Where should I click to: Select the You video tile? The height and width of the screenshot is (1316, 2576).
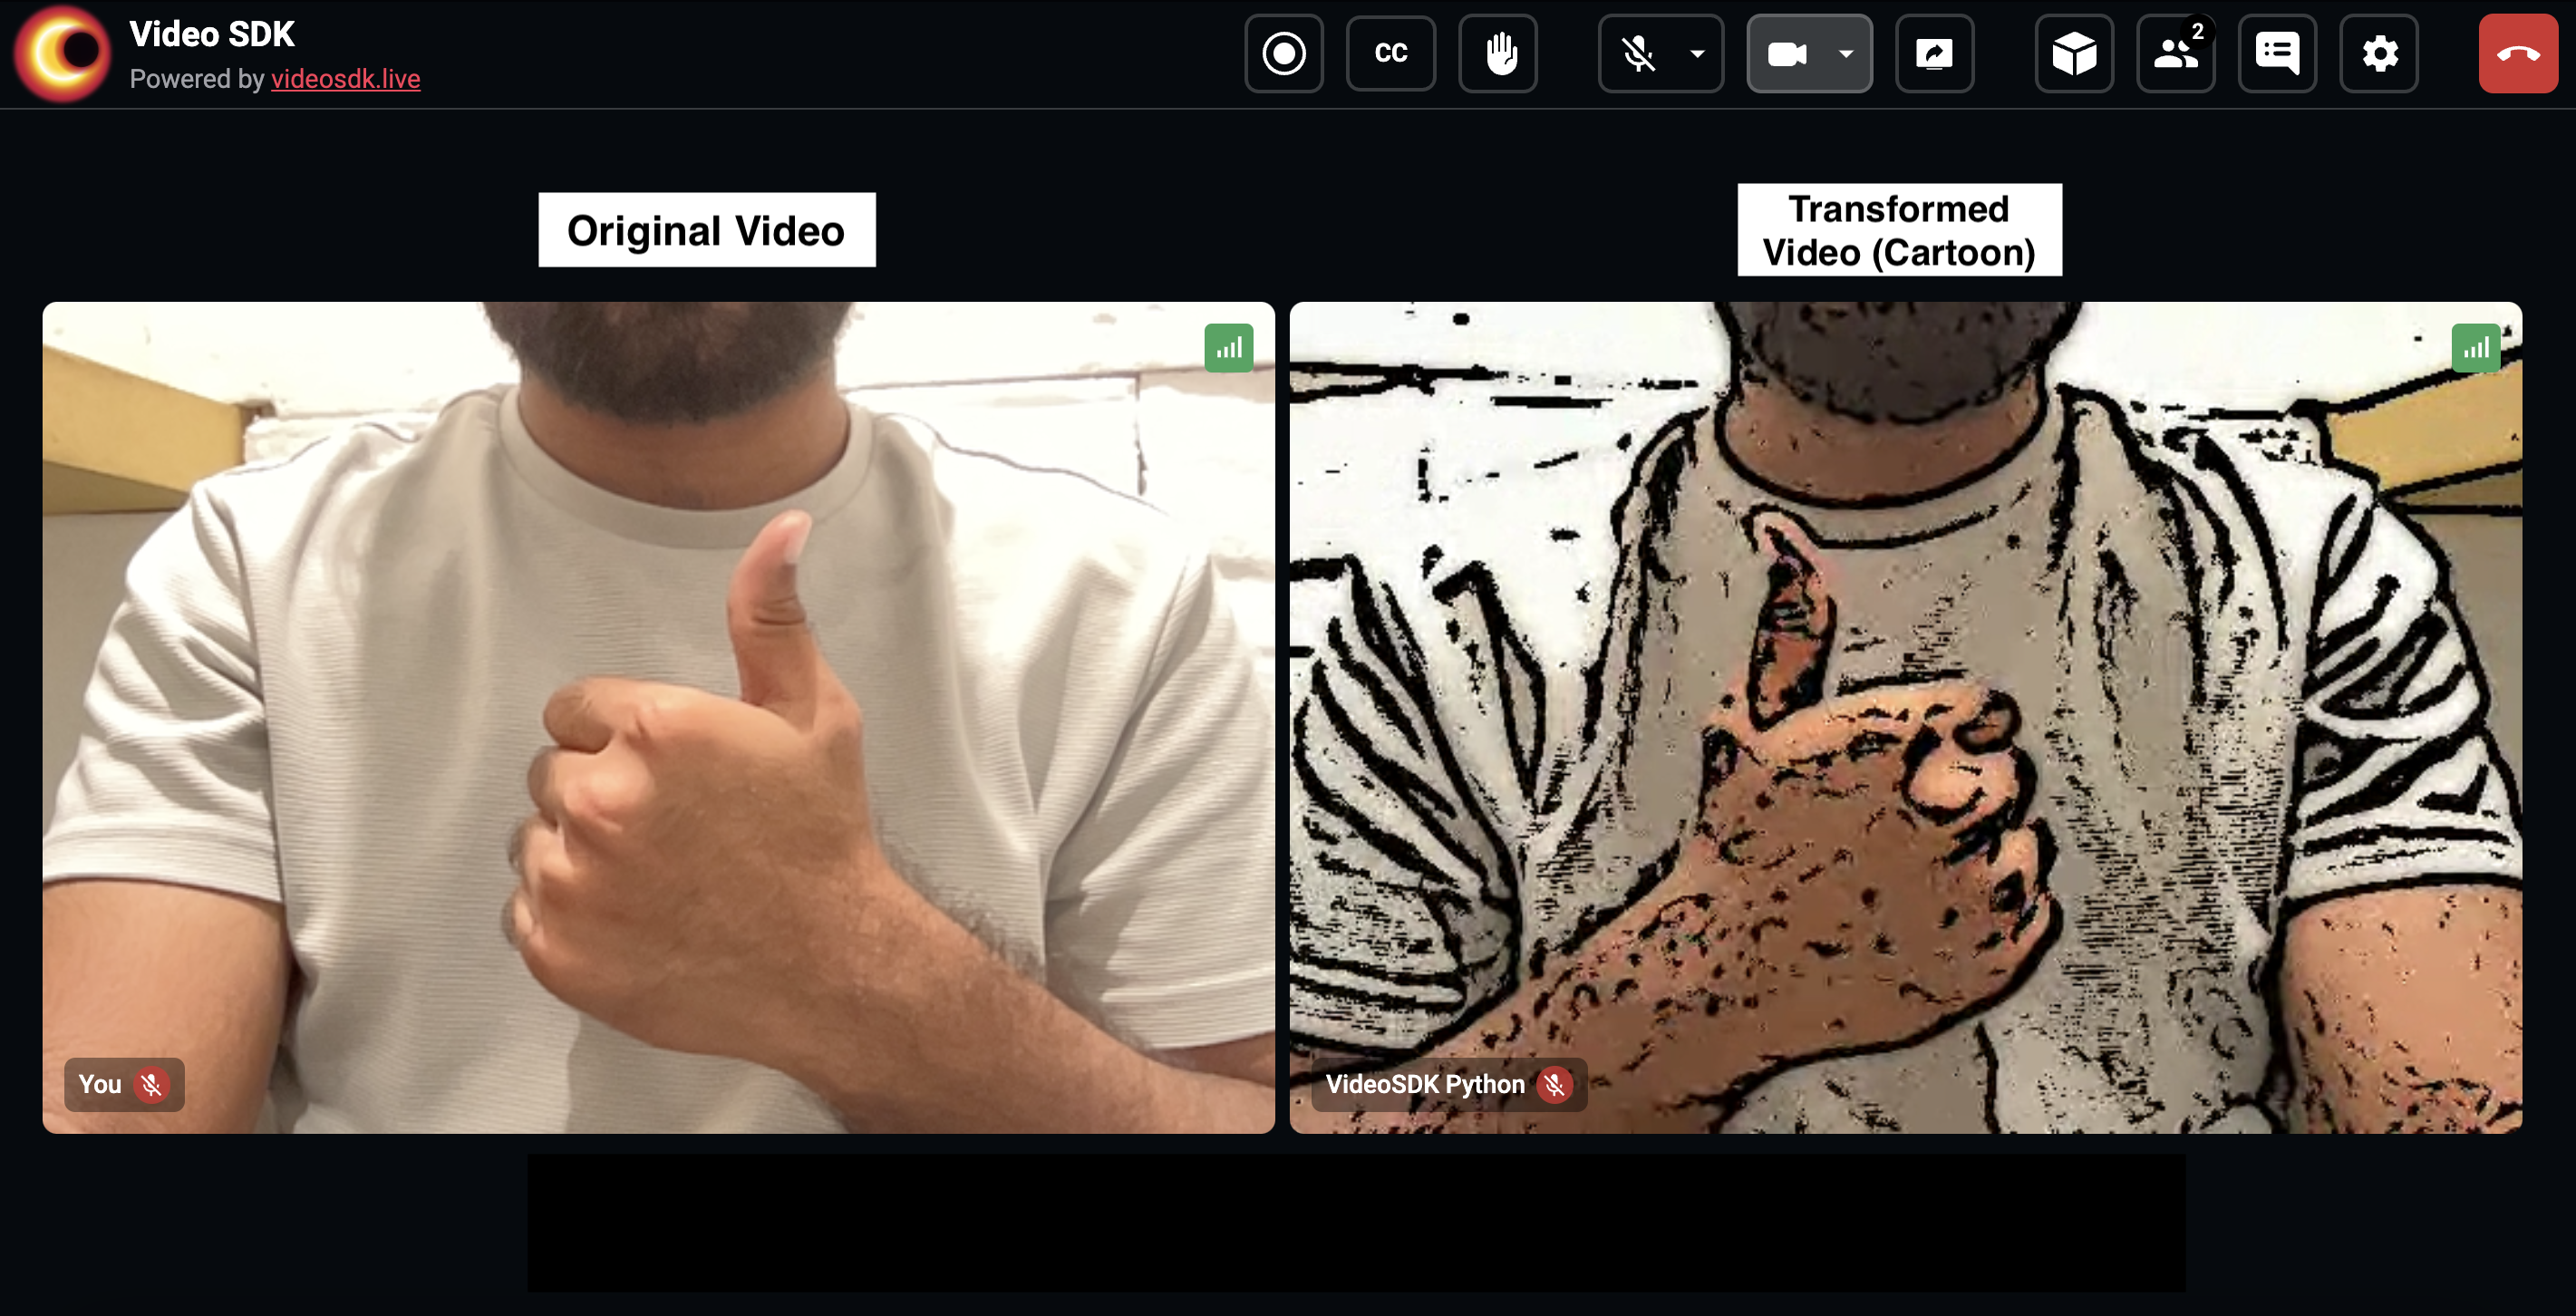(x=659, y=717)
